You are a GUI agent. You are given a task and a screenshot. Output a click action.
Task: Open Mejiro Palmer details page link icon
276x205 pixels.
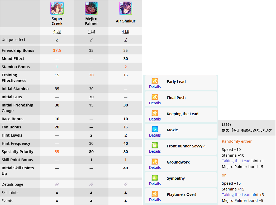[x=91, y=184]
